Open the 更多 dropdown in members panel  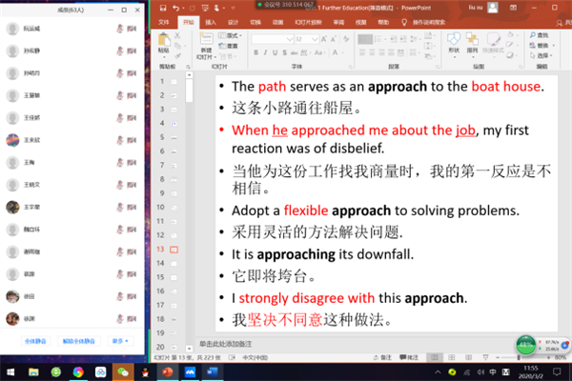pyautogui.click(x=119, y=340)
